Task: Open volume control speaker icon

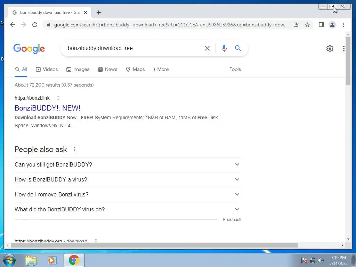Action: click(x=321, y=260)
